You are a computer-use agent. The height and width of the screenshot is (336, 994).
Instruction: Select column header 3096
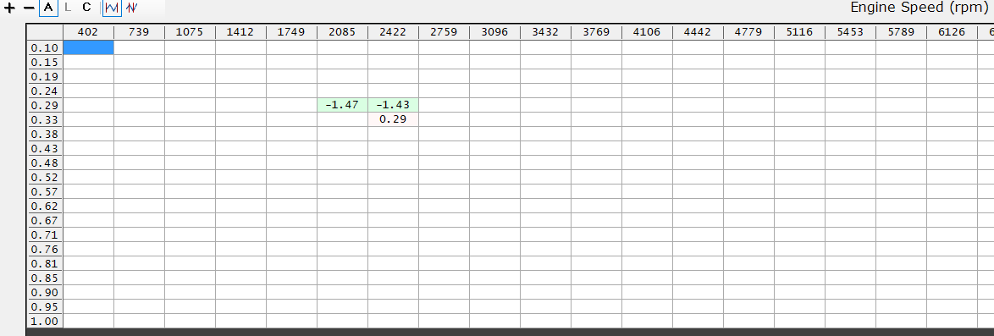pyautogui.click(x=494, y=32)
